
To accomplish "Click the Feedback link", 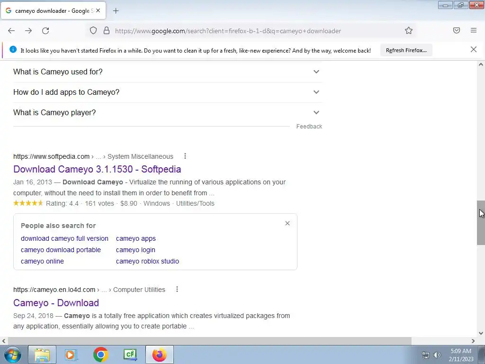I will (x=309, y=126).
